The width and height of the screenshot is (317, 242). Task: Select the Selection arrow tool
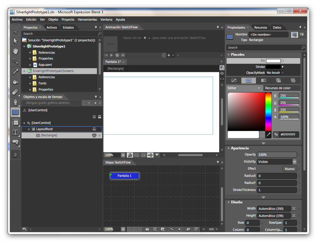click(x=15, y=31)
